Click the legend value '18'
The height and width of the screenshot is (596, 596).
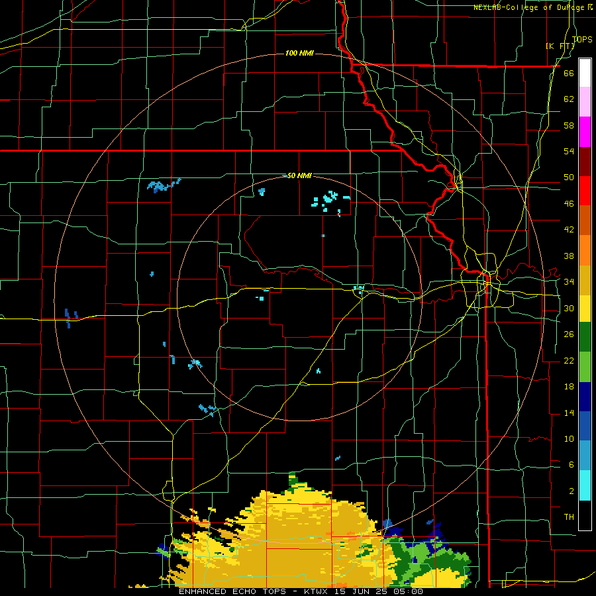click(x=569, y=387)
